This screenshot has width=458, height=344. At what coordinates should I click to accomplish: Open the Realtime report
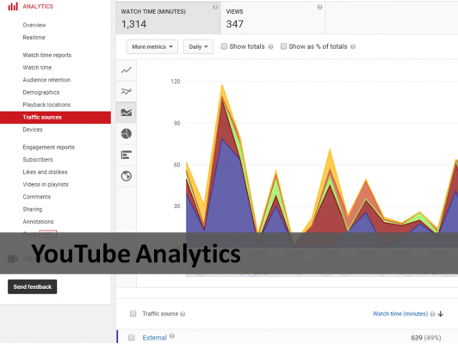point(34,37)
